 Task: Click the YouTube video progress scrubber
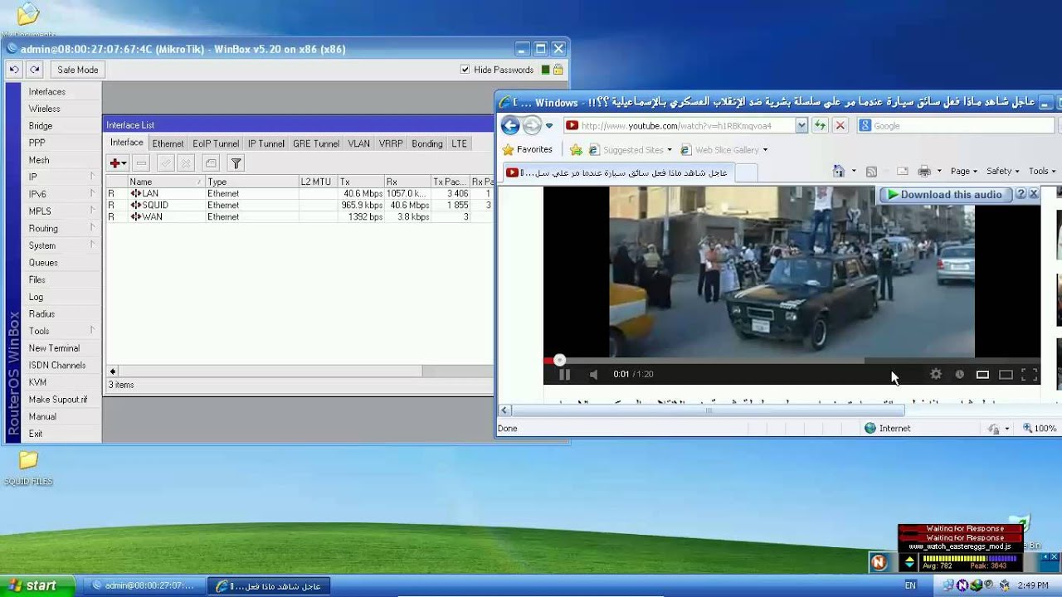560,360
